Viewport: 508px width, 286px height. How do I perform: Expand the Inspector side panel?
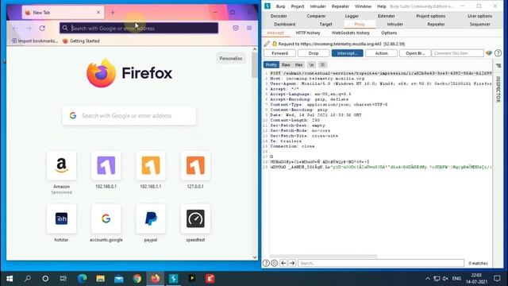click(498, 89)
